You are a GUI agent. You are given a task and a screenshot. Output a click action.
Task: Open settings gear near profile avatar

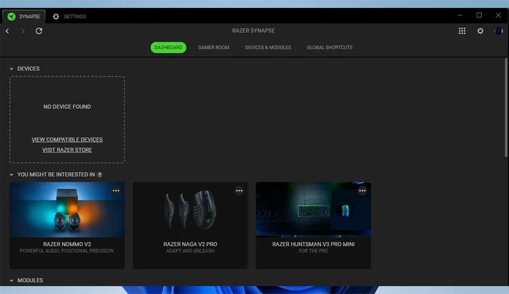click(480, 31)
